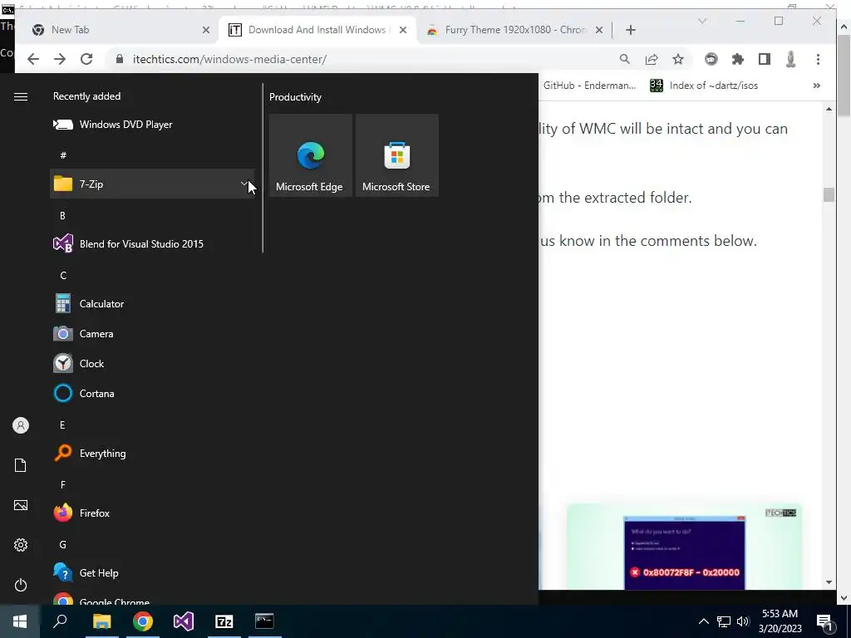The height and width of the screenshot is (638, 851).
Task: Open Index of ~dartz/isos bookmark
Action: [704, 86]
